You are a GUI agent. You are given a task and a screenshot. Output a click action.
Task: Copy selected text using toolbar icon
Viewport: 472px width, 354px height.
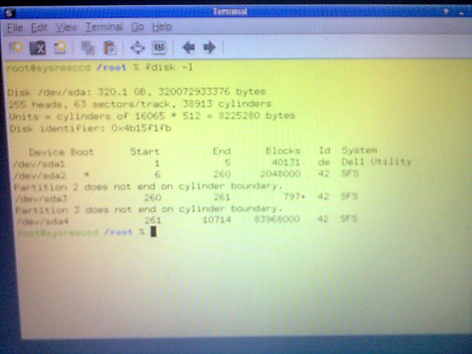pyautogui.click(x=88, y=47)
